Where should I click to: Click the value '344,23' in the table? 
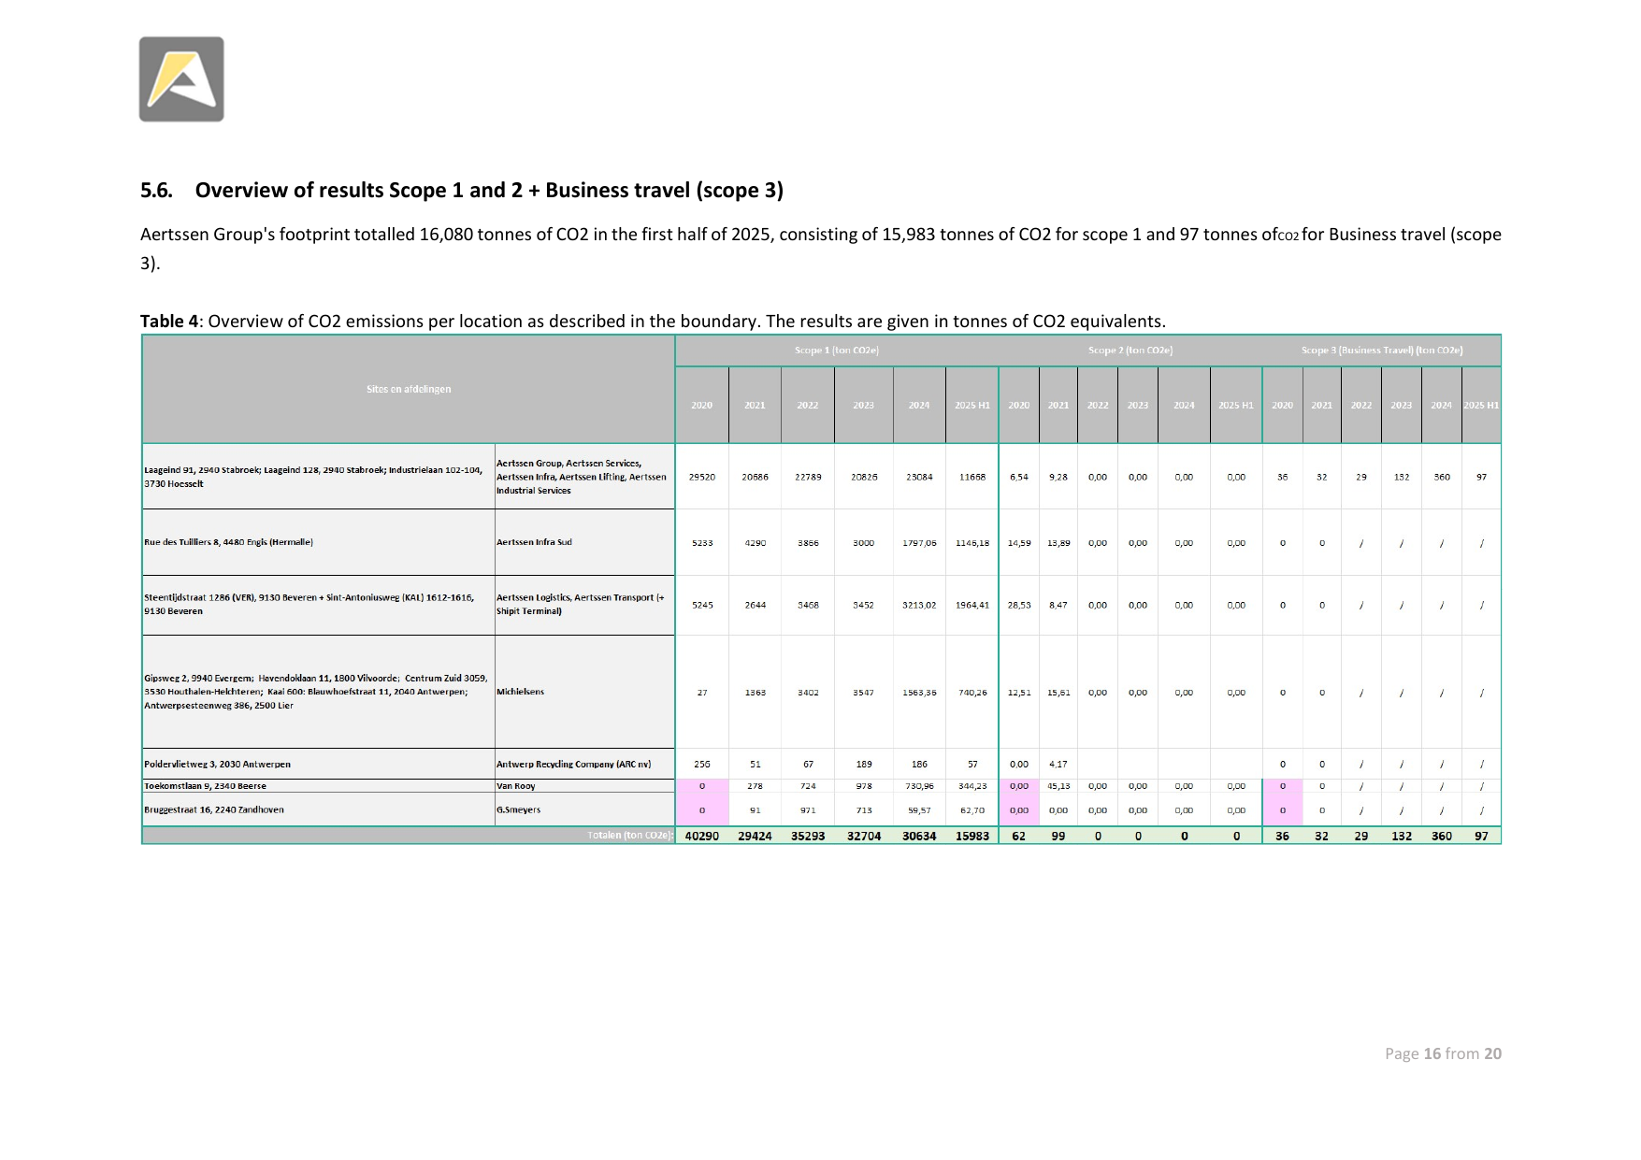pyautogui.click(x=972, y=786)
